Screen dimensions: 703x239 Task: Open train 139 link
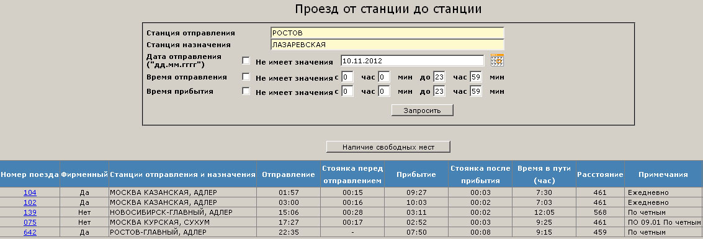coord(30,212)
